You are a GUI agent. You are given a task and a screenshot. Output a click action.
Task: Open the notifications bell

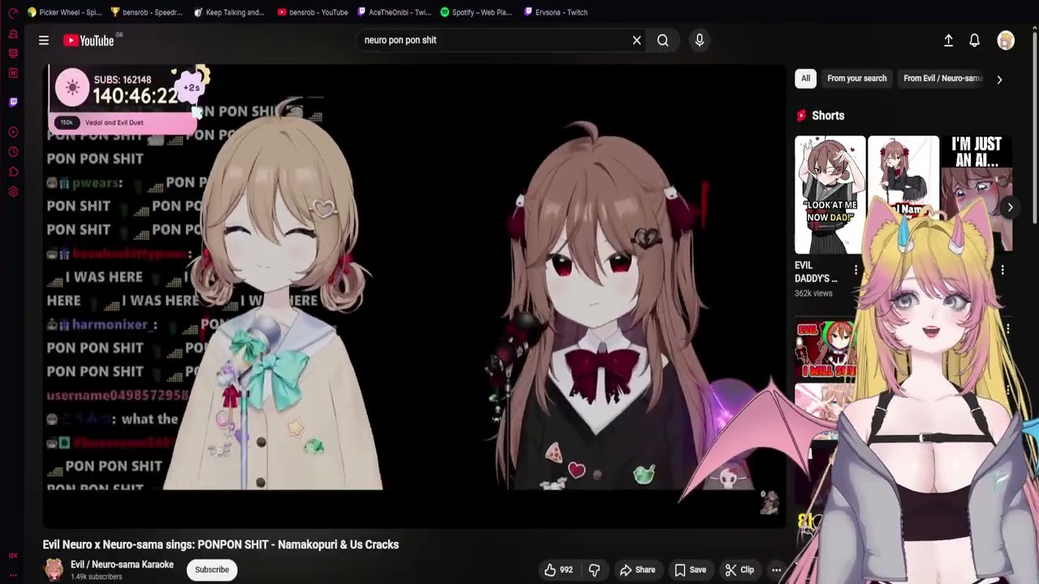975,41
